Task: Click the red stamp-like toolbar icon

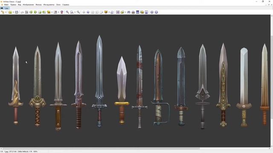Action: coord(61,12)
